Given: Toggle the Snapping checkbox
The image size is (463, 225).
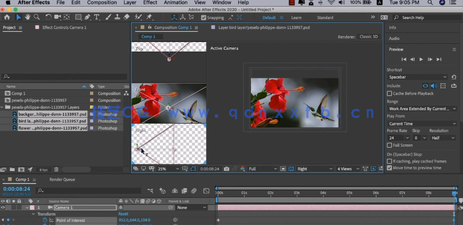Looking at the screenshot, I should (x=203, y=17).
